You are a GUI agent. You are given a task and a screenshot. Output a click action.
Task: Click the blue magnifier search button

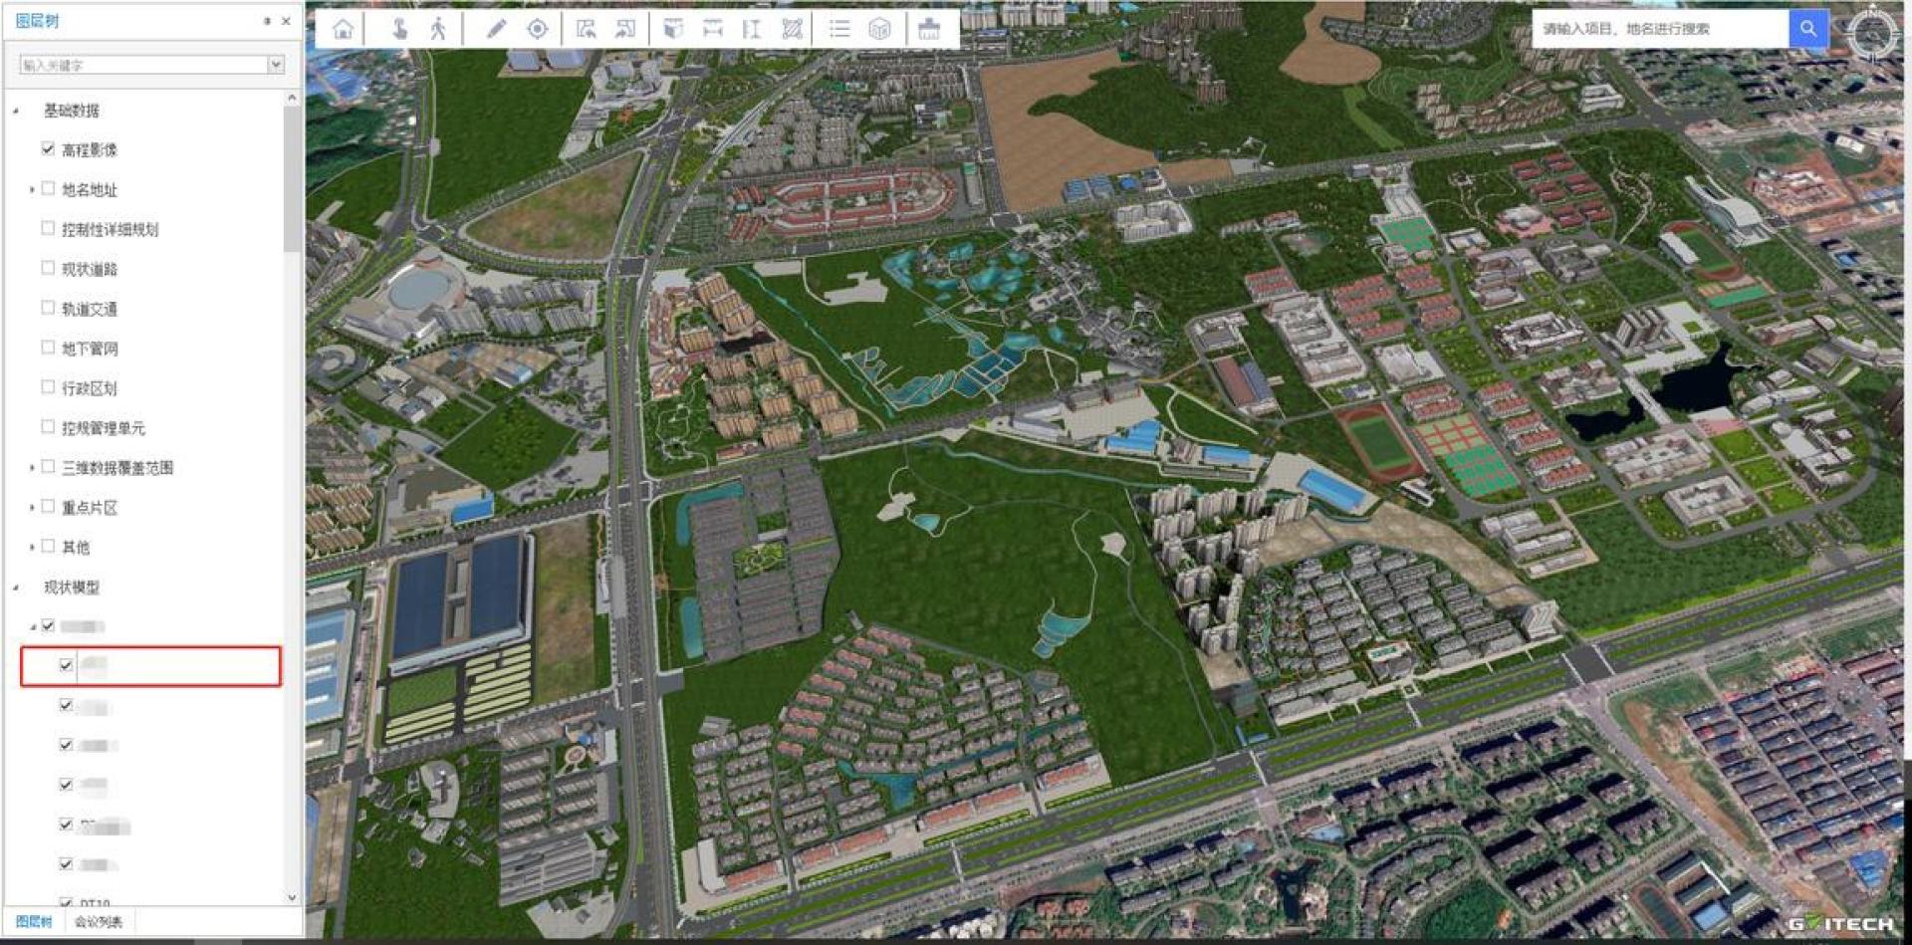(1807, 29)
